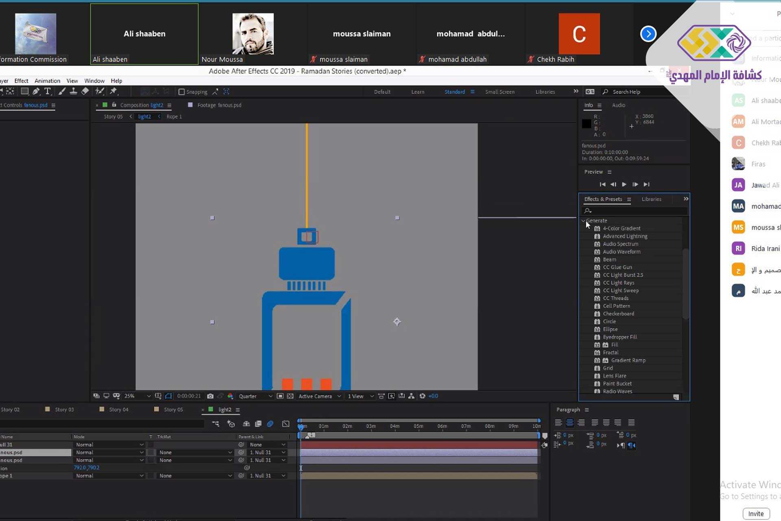This screenshot has height=521, width=781.
Task: Click the Take Snapshot camera icon
Action: [210, 396]
